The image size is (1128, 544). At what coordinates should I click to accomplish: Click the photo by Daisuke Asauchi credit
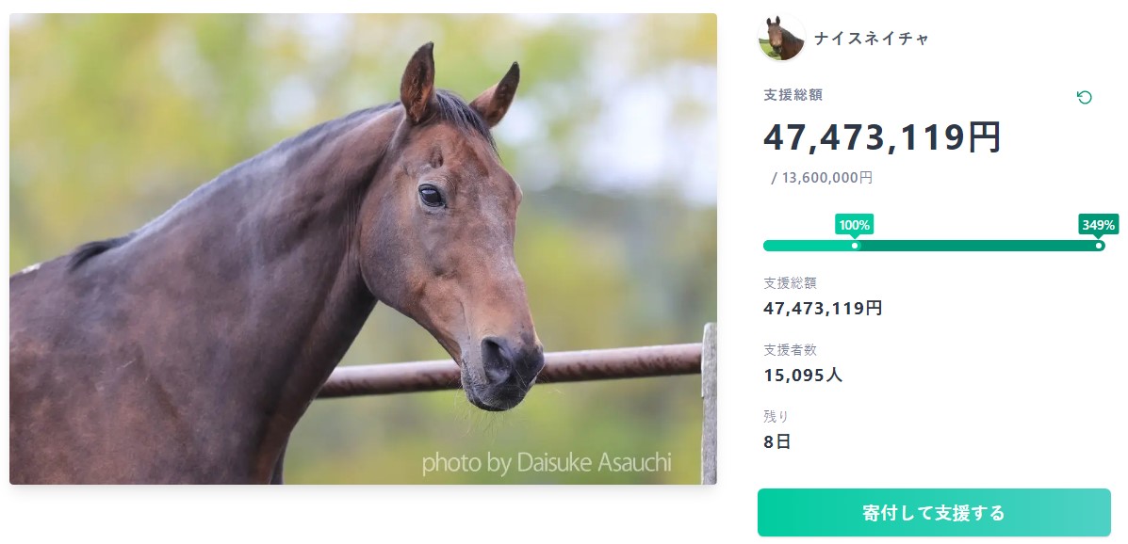[546, 462]
